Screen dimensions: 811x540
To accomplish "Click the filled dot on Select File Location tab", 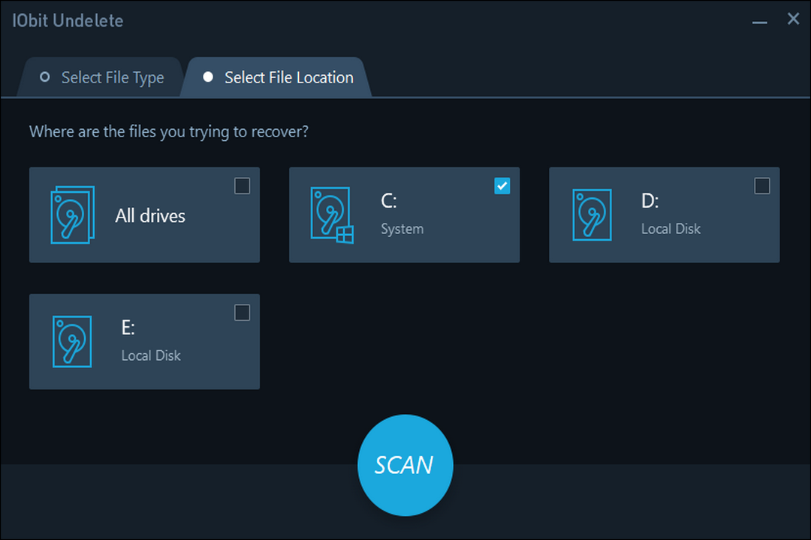I will pos(208,77).
